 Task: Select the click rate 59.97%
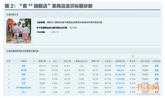tap(108, 88)
